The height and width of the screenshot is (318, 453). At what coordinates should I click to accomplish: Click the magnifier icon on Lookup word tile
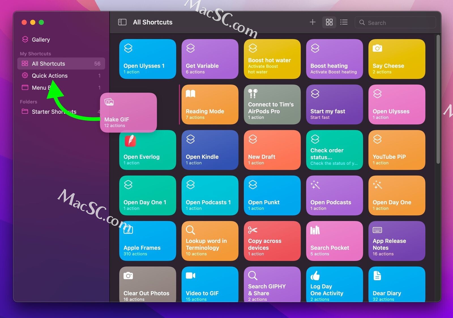(x=190, y=230)
